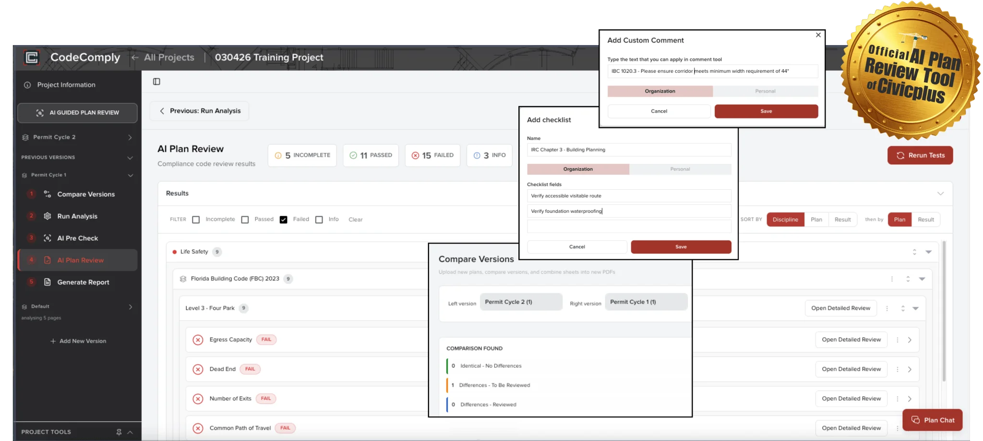983x441 pixels.
Task: Expand the Project Tools panel
Action: (x=130, y=432)
